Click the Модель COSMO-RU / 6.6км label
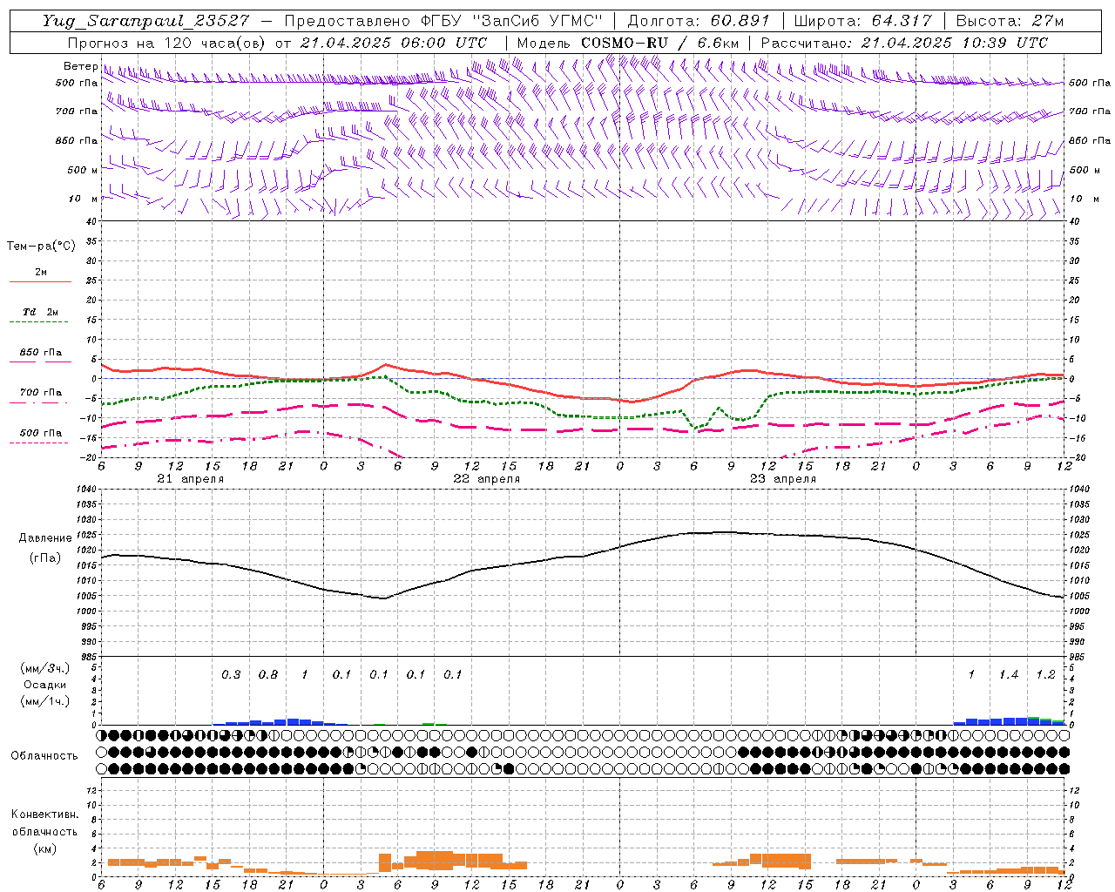Screen dimensions: 1115x892 pos(627,43)
